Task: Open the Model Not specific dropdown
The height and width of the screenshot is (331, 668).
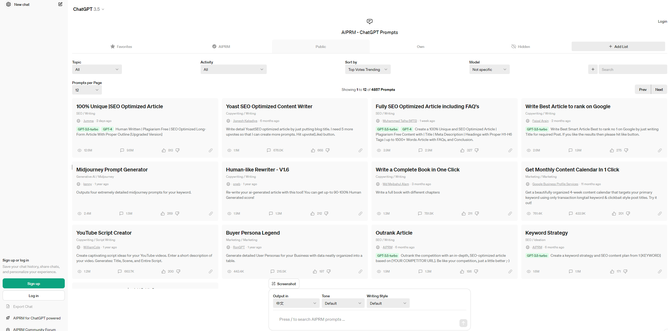Action: pos(489,70)
